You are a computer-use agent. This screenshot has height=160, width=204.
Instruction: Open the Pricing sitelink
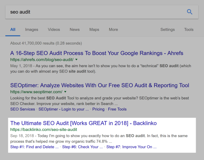click(x=98, y=109)
